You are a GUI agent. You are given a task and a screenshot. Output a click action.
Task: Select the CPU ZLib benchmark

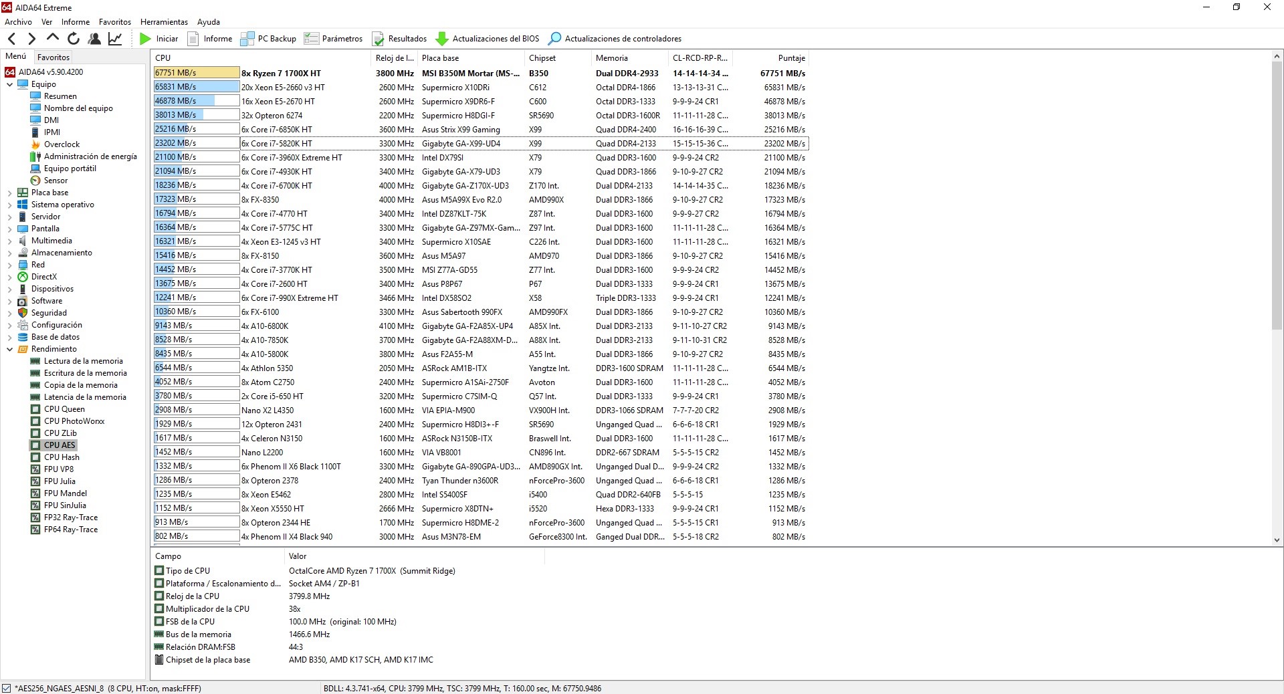click(60, 433)
